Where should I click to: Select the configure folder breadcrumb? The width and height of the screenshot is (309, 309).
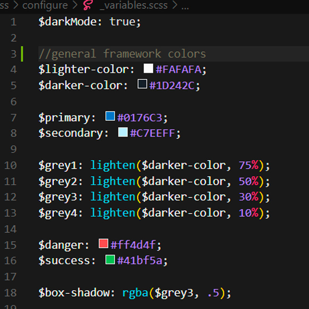(45, 6)
